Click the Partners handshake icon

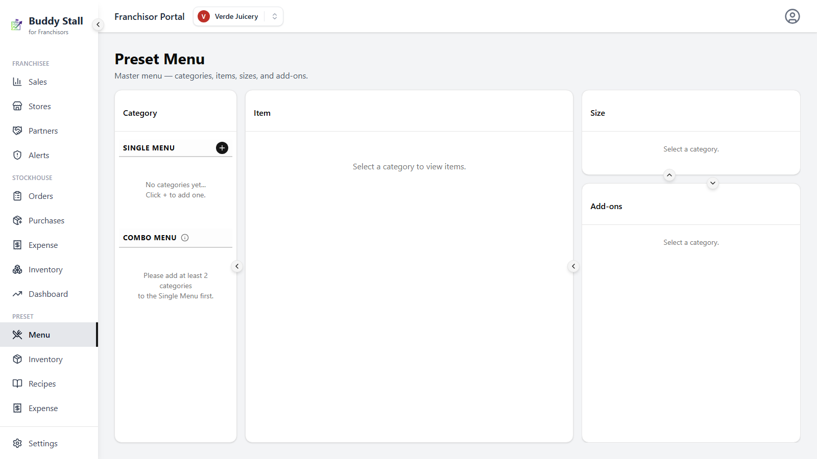[x=17, y=131]
